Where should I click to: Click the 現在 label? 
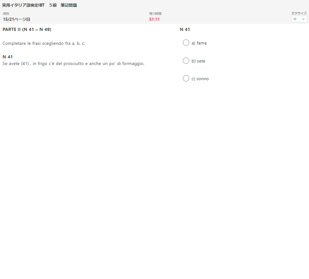(x=6, y=14)
